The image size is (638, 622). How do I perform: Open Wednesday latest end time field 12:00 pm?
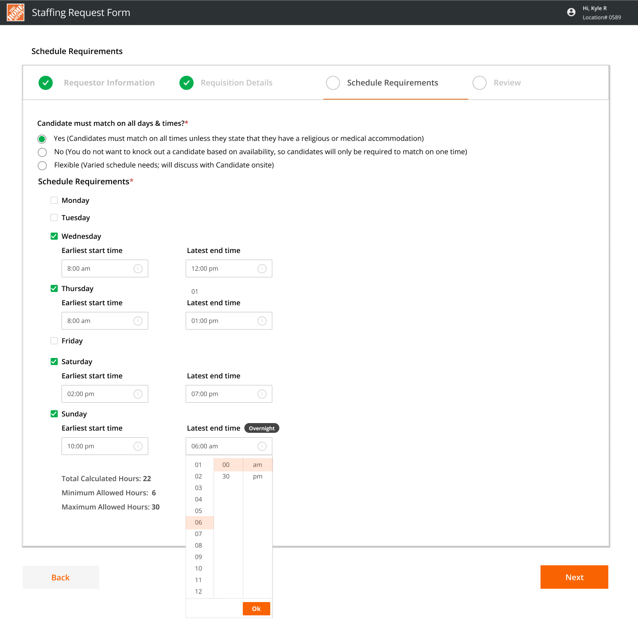(229, 268)
